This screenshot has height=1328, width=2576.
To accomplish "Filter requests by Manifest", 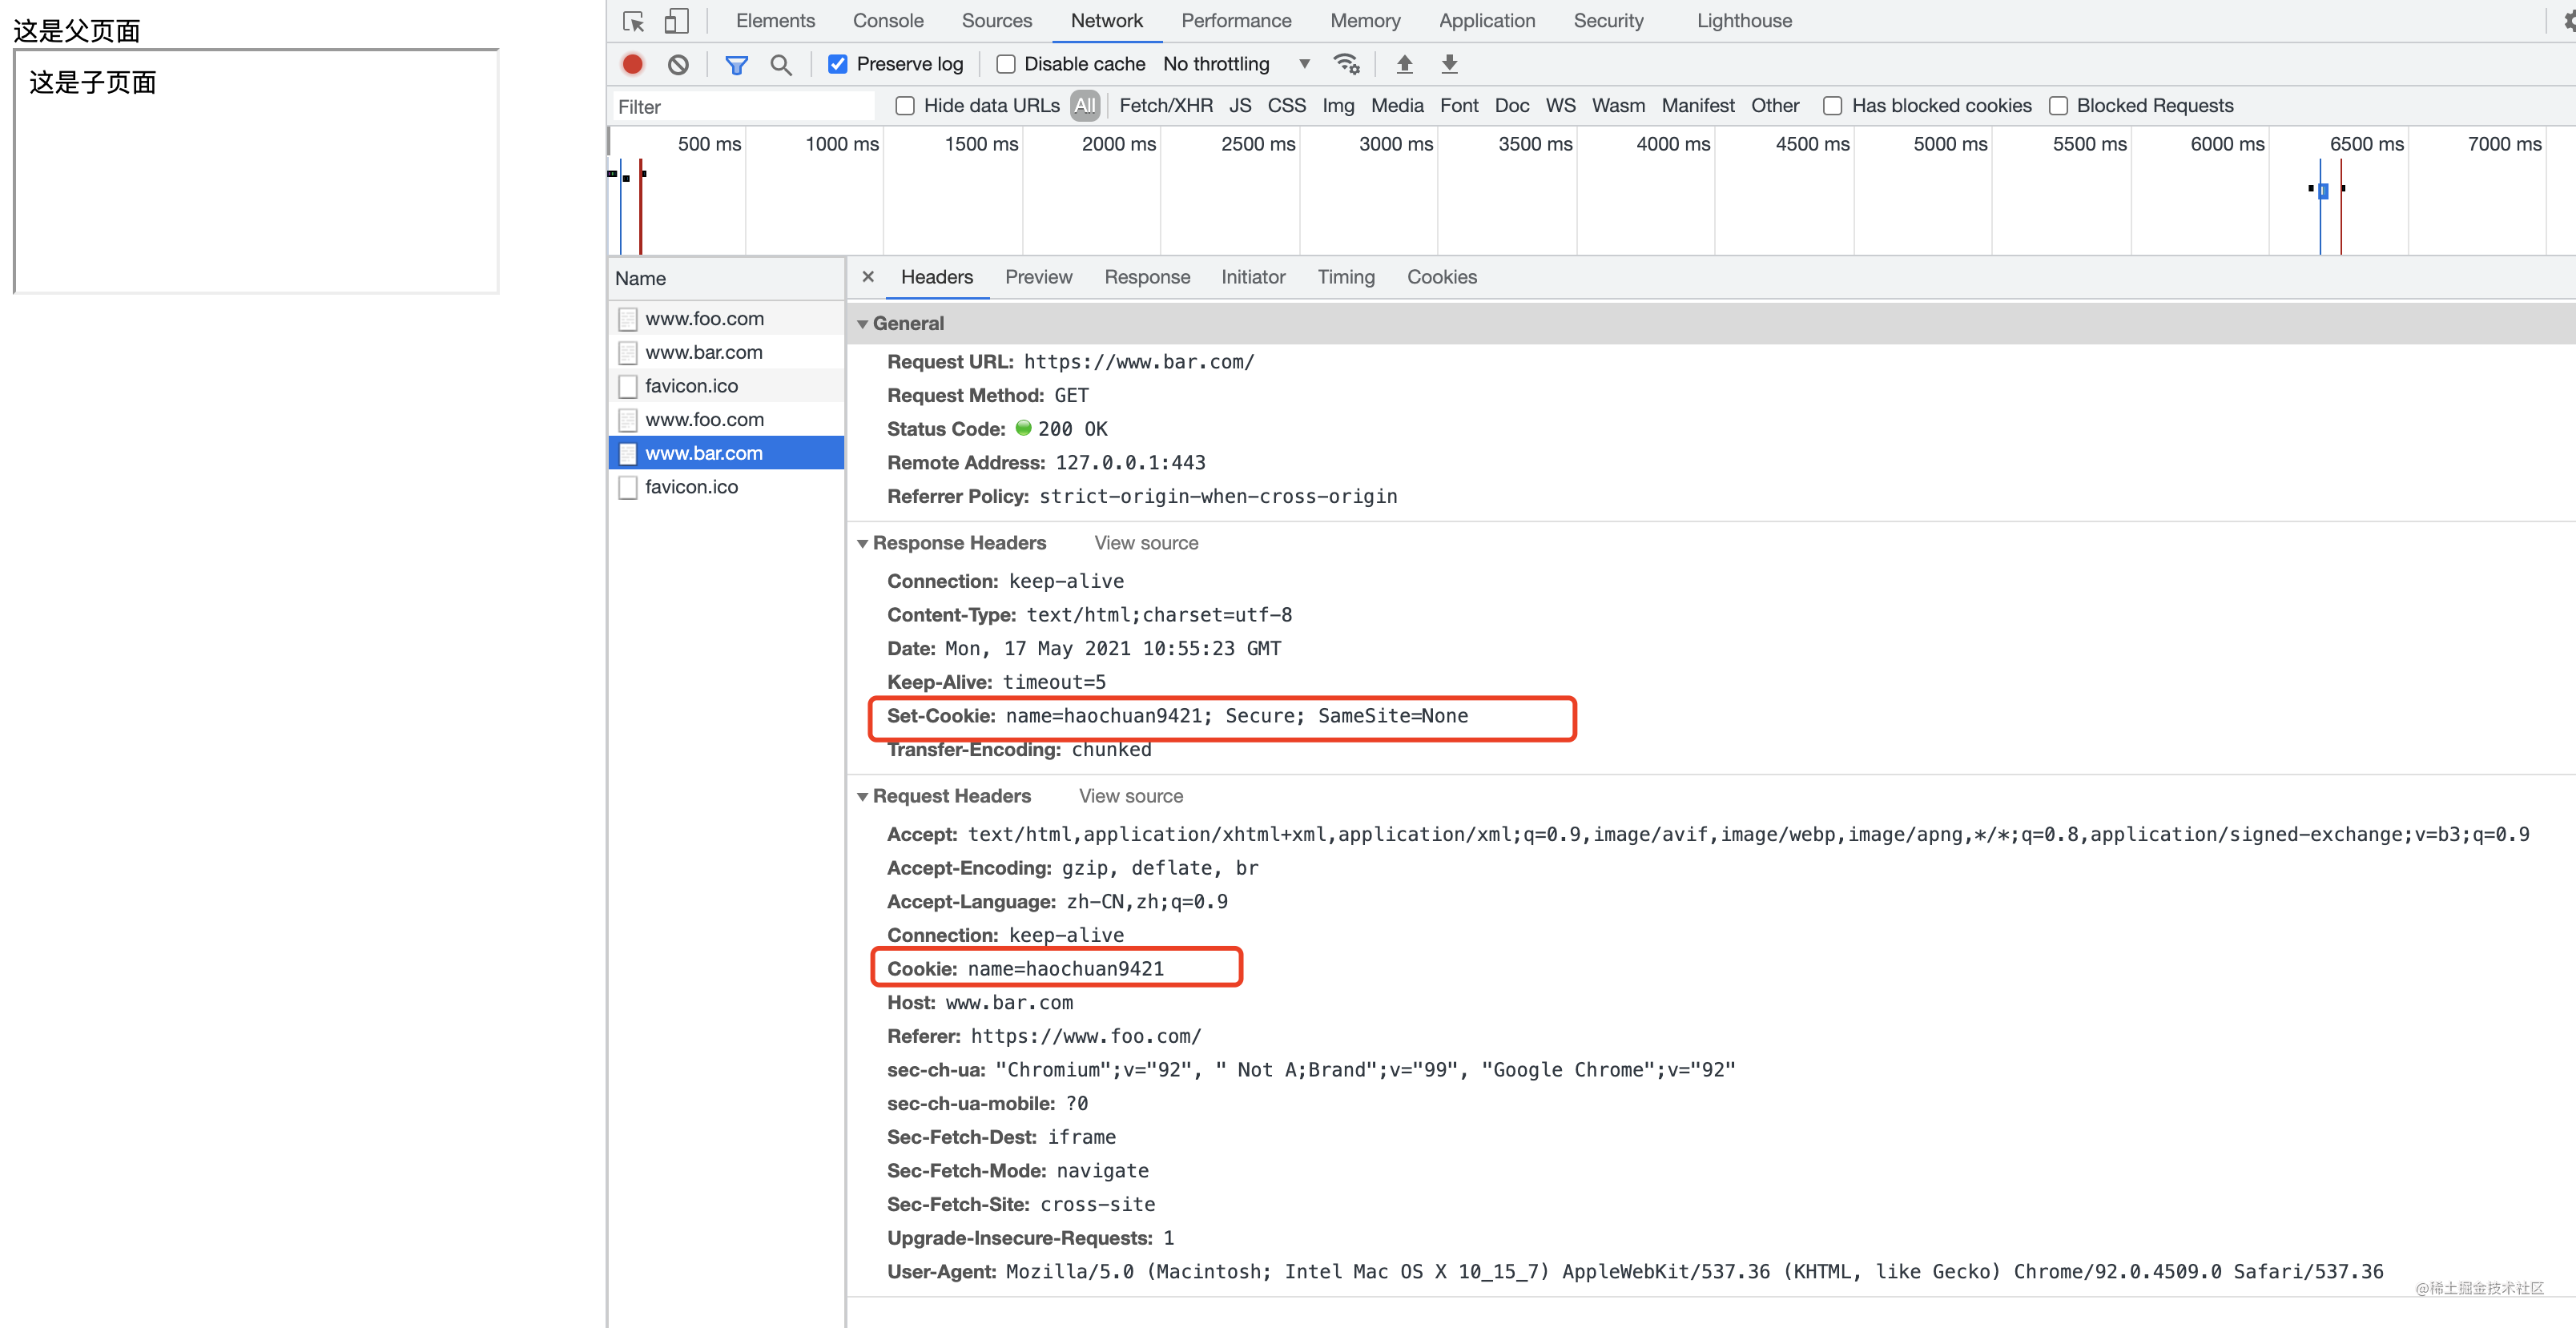I will click(1698, 106).
